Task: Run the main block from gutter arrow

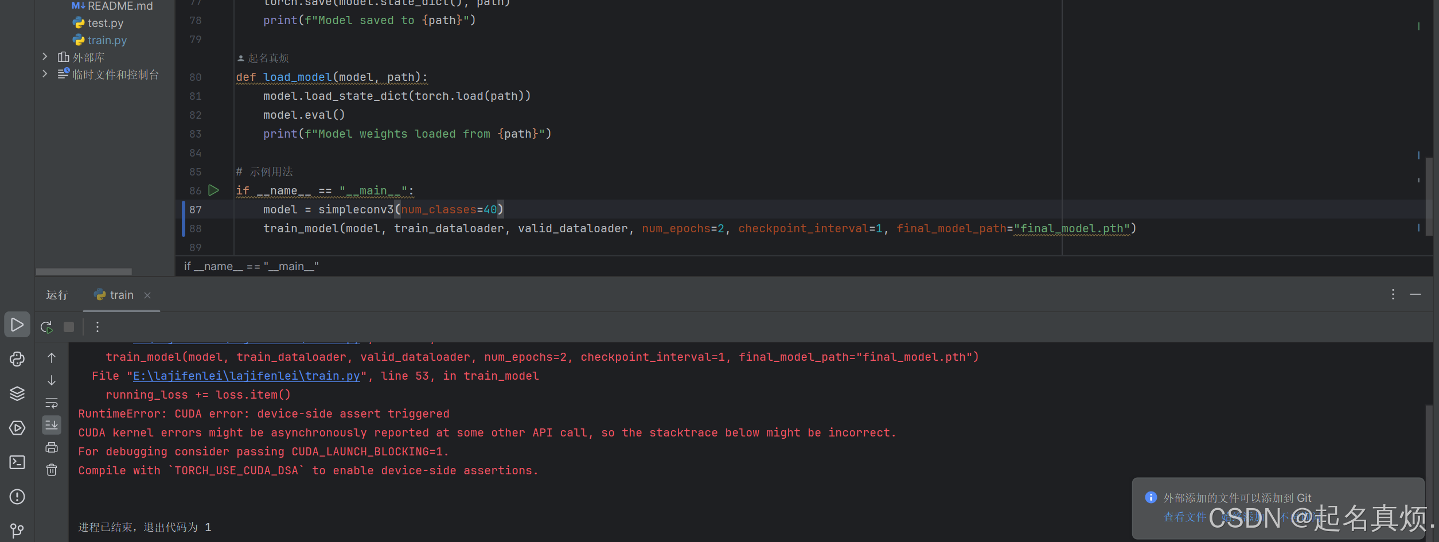Action: point(213,190)
